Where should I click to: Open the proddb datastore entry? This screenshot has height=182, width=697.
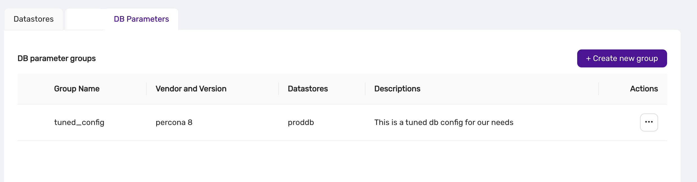(301, 122)
